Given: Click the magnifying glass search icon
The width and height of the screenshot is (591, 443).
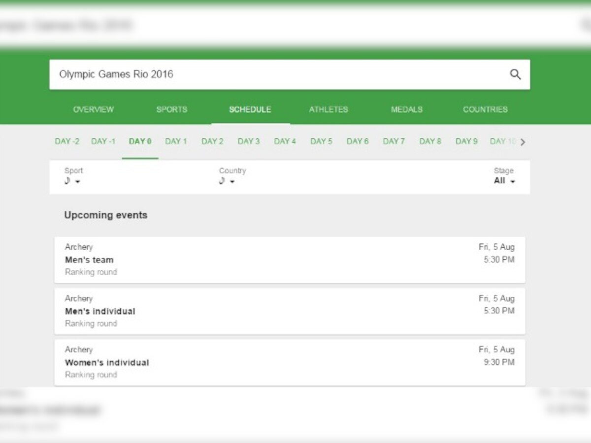Looking at the screenshot, I should pos(515,74).
